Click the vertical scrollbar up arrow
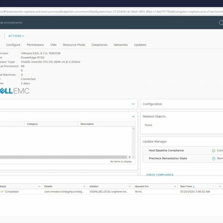The height and width of the screenshot is (223, 223). pos(133,129)
